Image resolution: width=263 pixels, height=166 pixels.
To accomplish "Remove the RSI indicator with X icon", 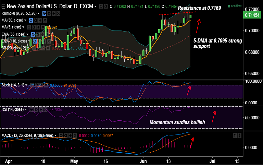I will tap(45, 109).
